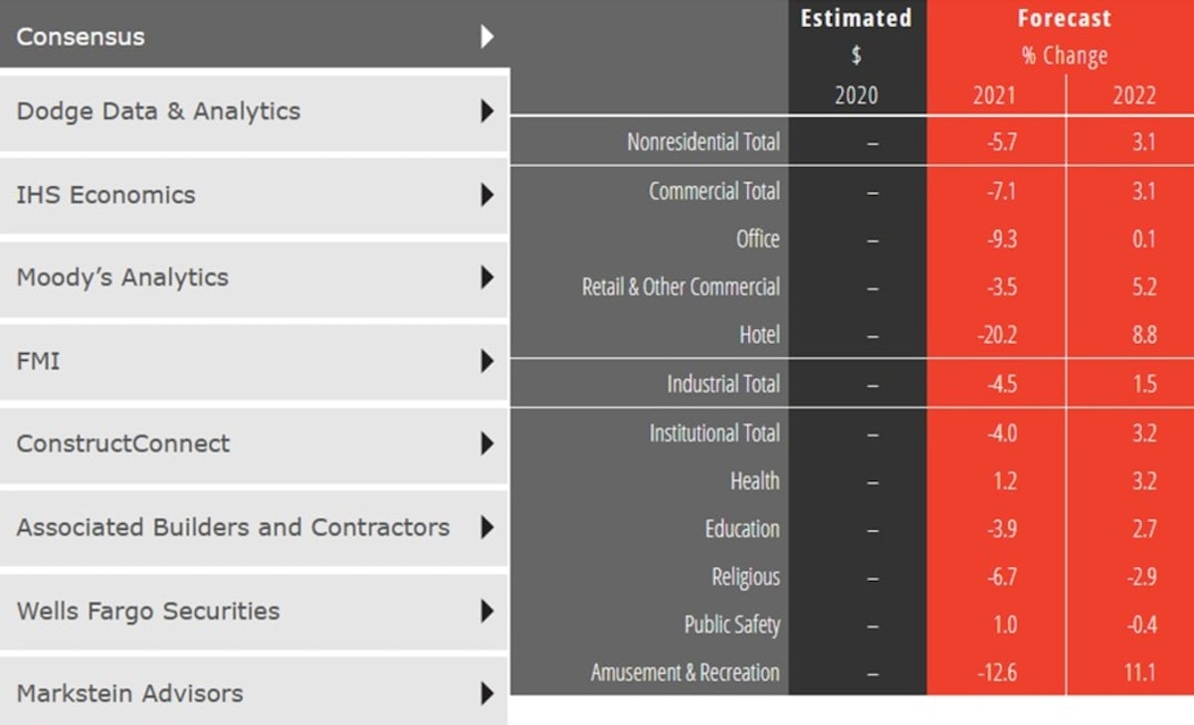Expand the IHS Economics disclosure arrow

click(487, 195)
